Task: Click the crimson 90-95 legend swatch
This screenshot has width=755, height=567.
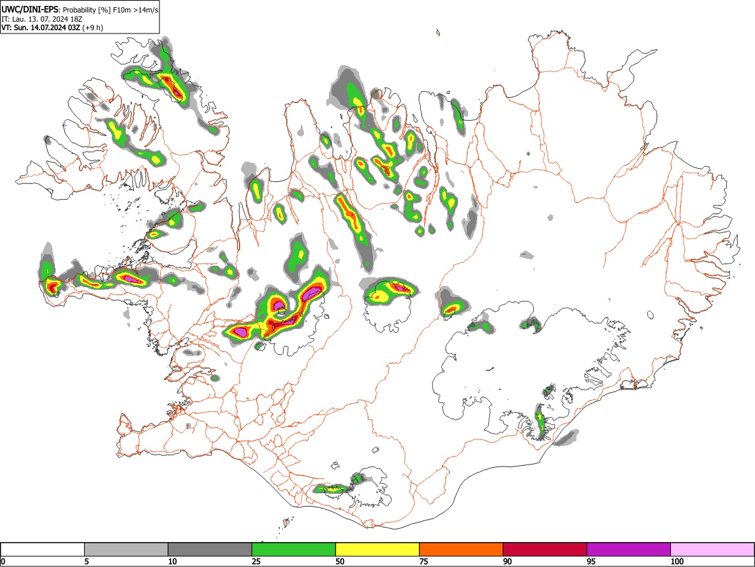Action: coord(545,550)
